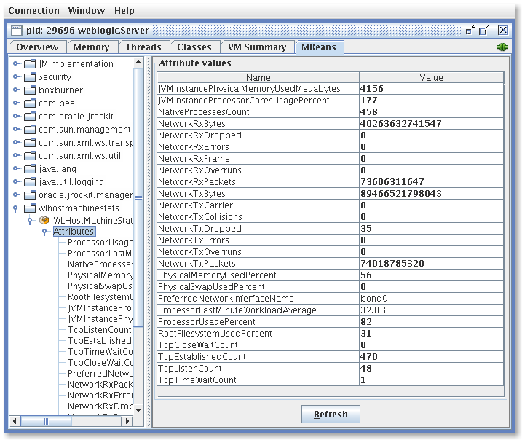Expand the JMImplementation tree node
522x440 pixels.
click(16, 63)
